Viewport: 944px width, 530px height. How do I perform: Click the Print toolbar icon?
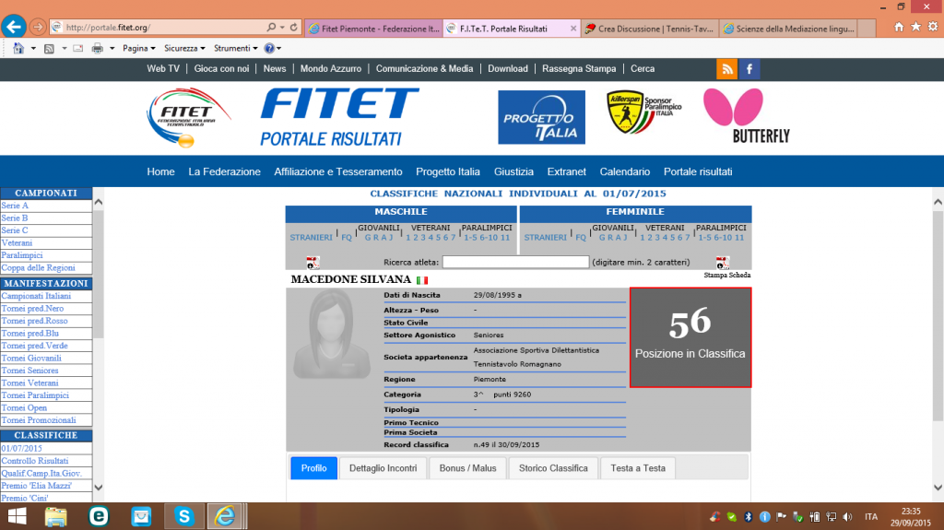(x=97, y=48)
